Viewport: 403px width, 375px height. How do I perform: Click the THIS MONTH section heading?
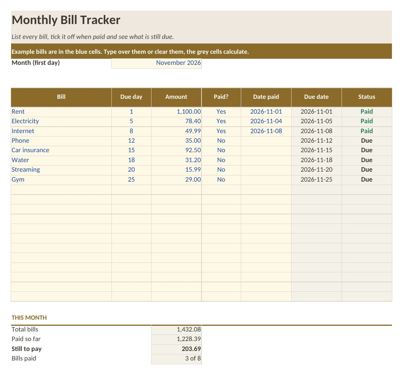point(29,318)
